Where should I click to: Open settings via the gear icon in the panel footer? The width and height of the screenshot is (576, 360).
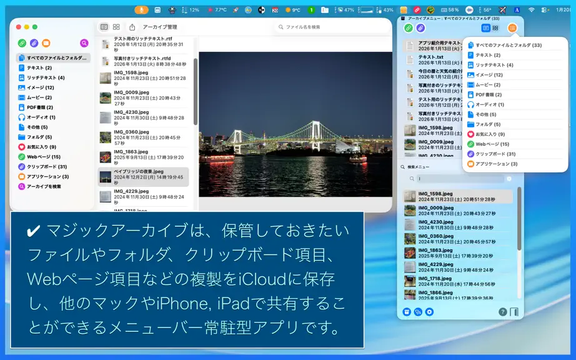pyautogui.click(x=429, y=312)
